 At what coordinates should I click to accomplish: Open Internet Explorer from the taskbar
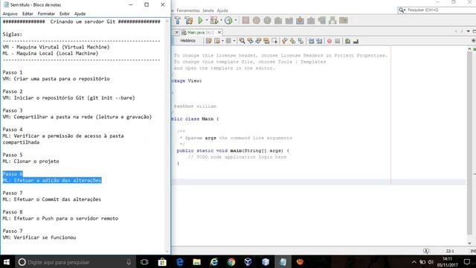[x=214, y=261]
